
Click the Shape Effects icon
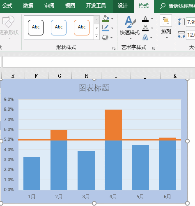[105, 37]
